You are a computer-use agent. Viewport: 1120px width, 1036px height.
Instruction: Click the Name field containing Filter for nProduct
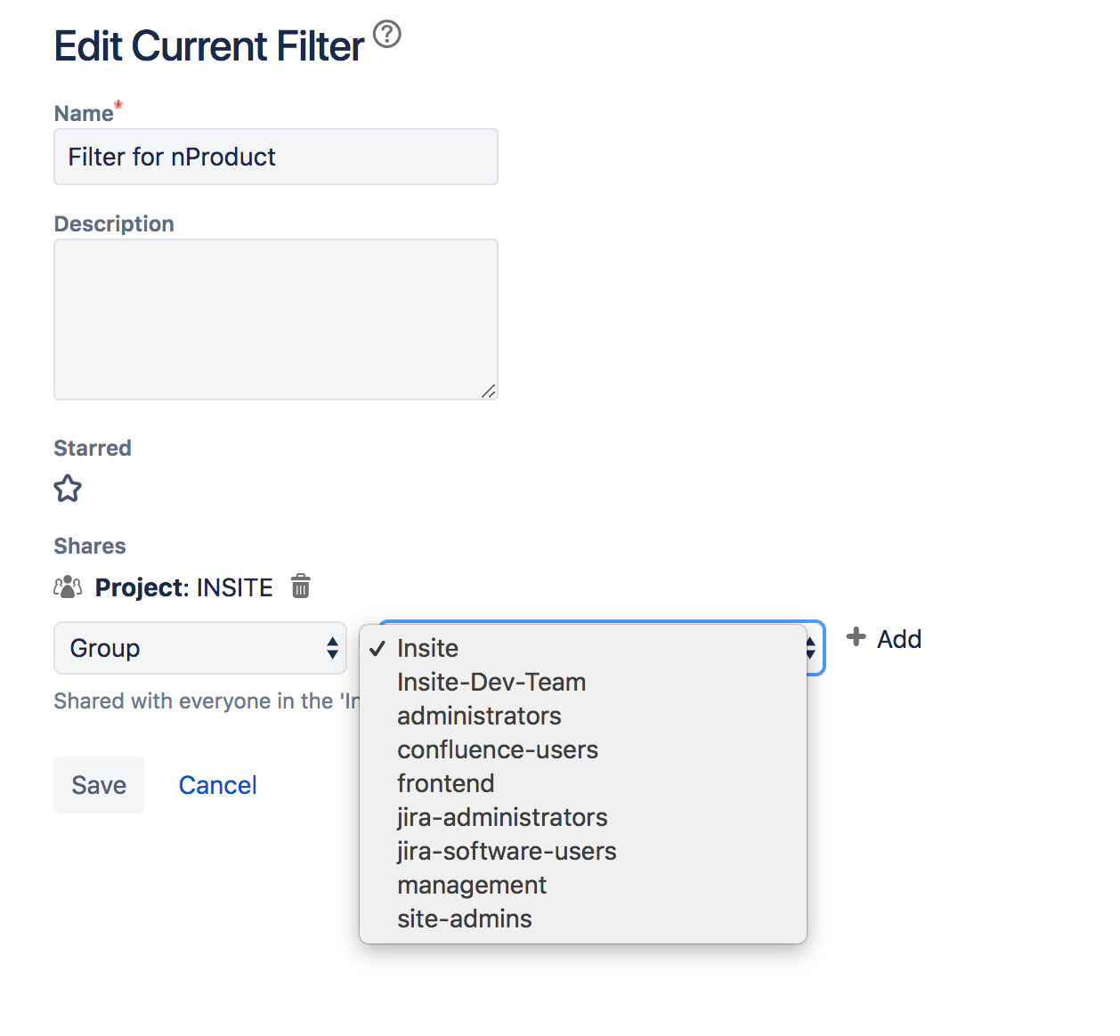pyautogui.click(x=276, y=157)
